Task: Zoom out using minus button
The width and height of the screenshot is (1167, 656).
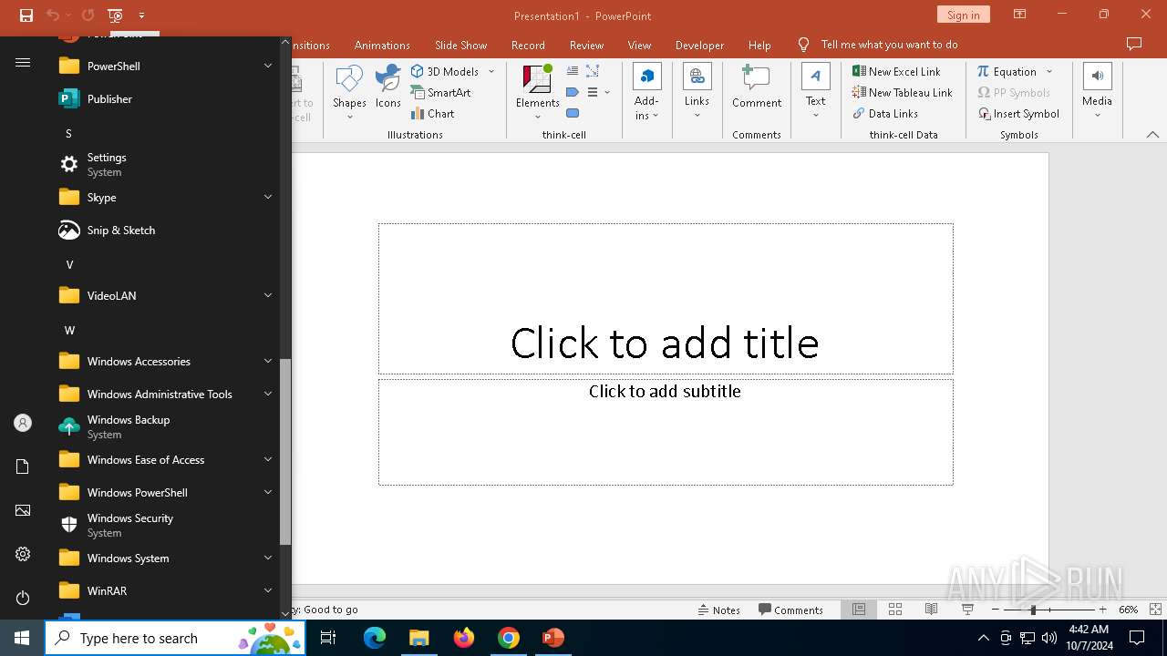Action: click(996, 610)
